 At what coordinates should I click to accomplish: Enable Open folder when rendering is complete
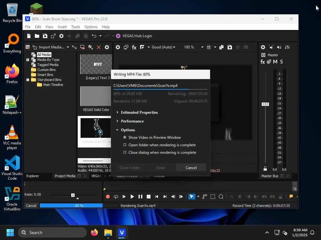click(125, 145)
